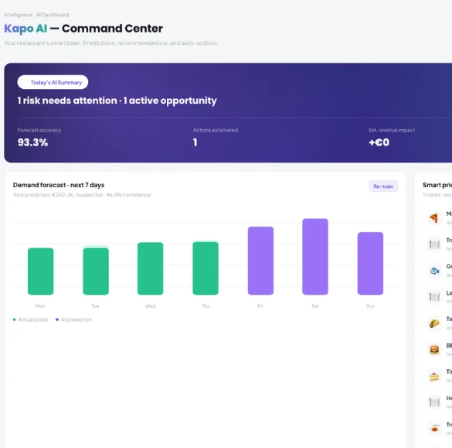Click the Tue axis label
The width and height of the screenshot is (452, 448).
(x=95, y=306)
